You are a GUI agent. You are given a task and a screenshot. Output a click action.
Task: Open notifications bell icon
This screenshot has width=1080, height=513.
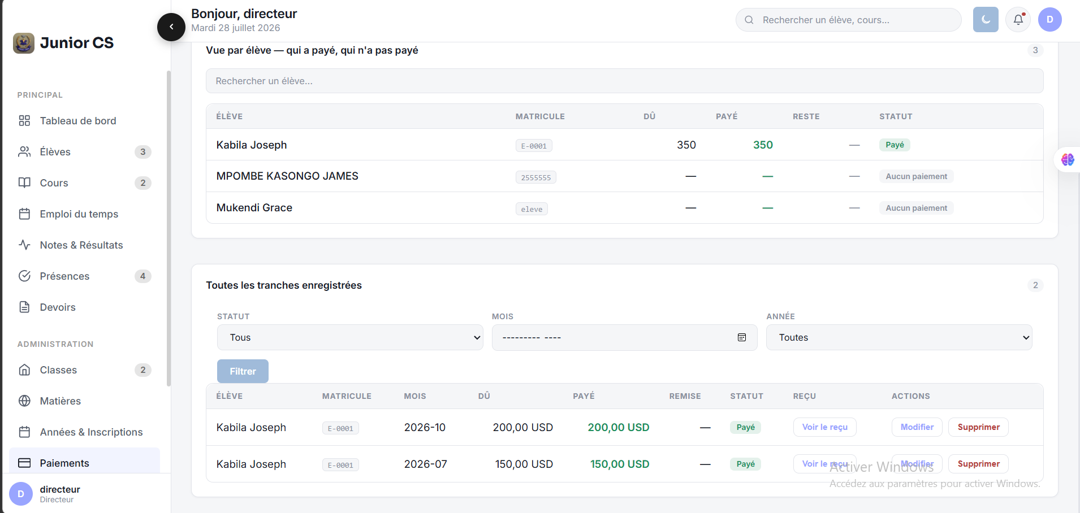pos(1018,20)
